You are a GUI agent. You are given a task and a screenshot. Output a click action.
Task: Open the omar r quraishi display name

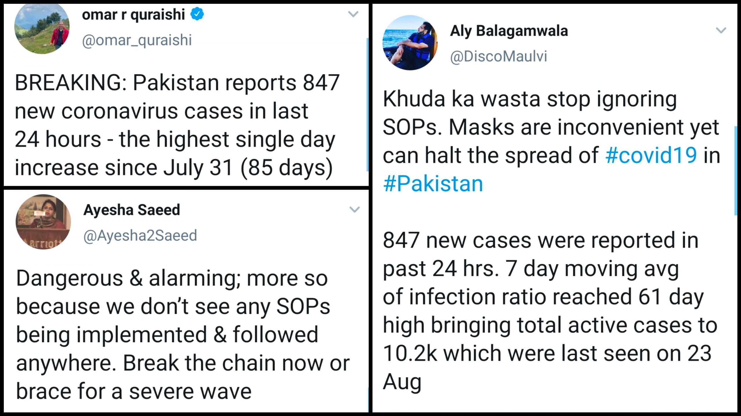click(x=133, y=14)
